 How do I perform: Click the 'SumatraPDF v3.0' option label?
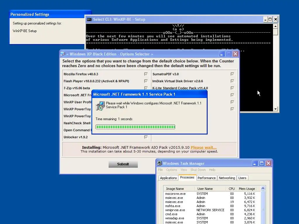166,74
